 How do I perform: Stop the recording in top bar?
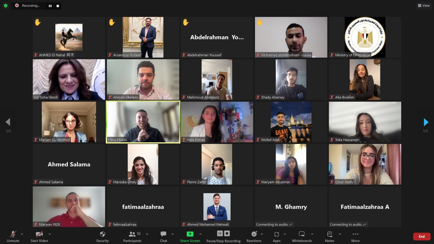point(58,6)
